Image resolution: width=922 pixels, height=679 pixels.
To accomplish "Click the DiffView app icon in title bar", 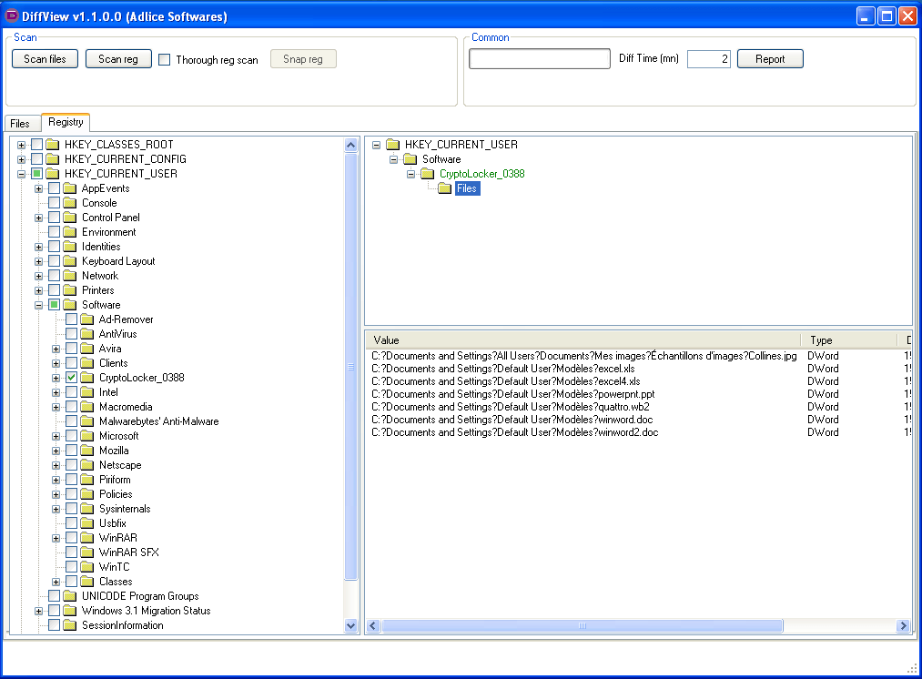I will tap(12, 16).
